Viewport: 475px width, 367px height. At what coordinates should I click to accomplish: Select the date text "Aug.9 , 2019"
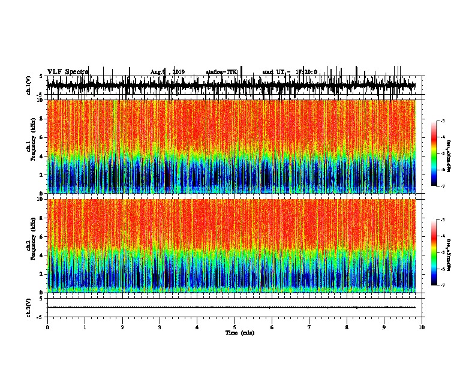click(167, 72)
